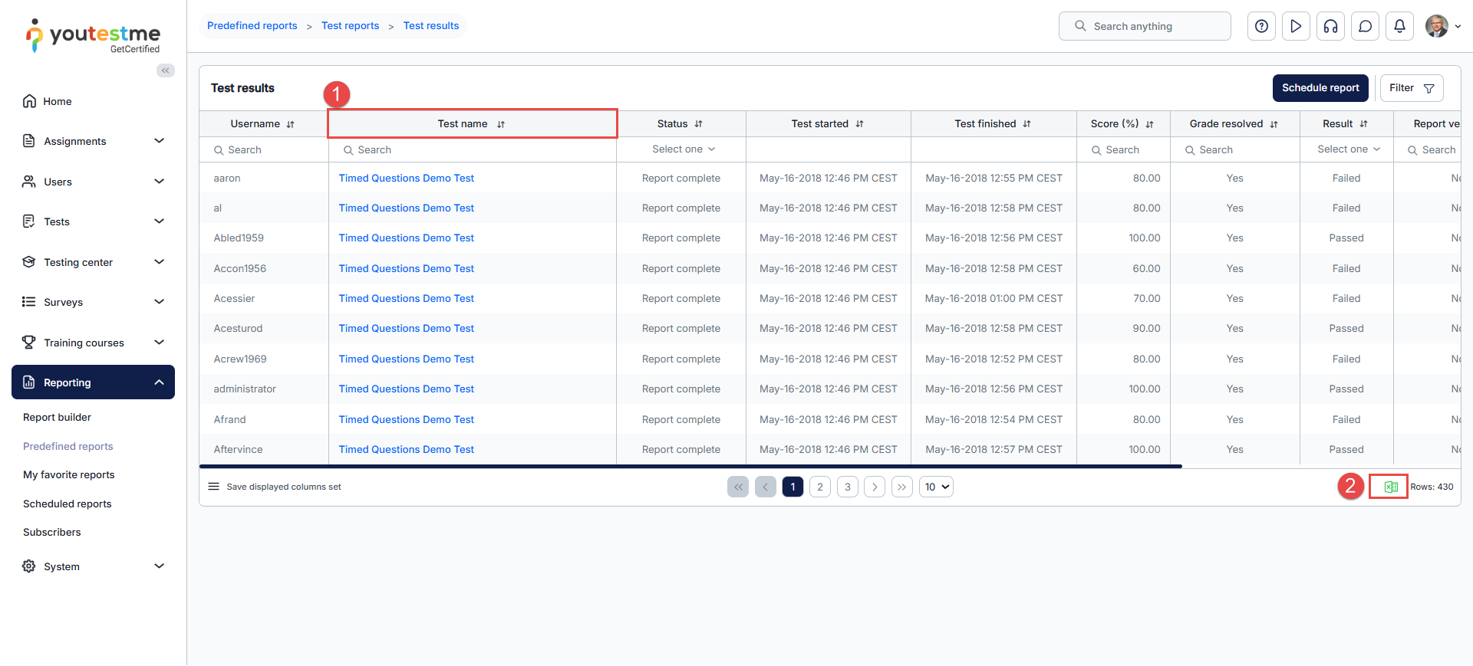1473x666 pixels.
Task: Export table to Excel icon
Action: 1390,487
